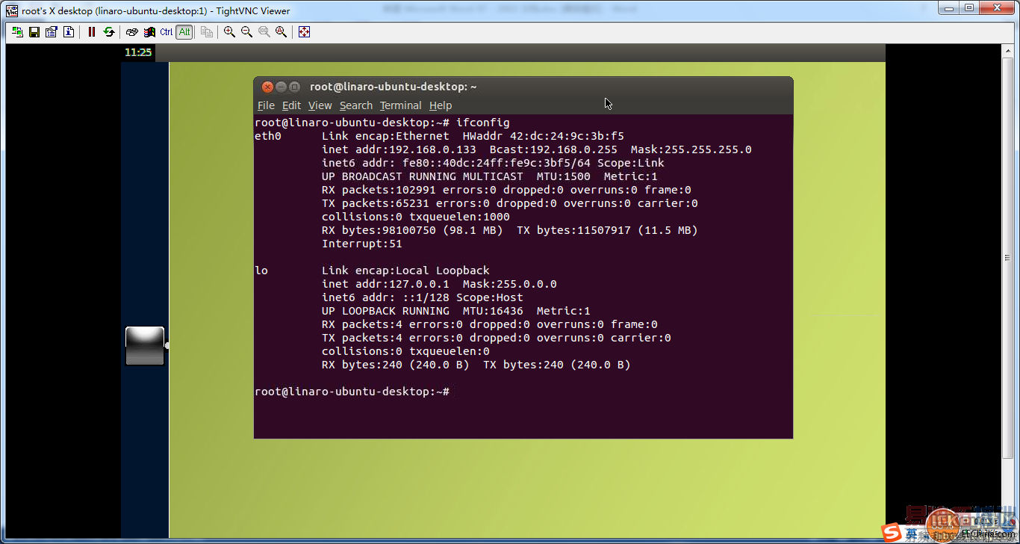Maximize the terminal window with its round button
Image resolution: width=1020 pixels, height=544 pixels.
pyautogui.click(x=294, y=87)
